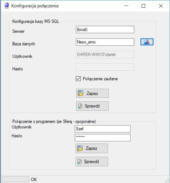Close the Konfiguracja połączenia dialog

point(161,6)
